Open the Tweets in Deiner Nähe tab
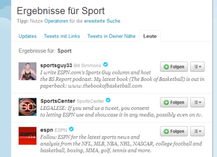This screenshot has height=157, width=217. point(112,36)
